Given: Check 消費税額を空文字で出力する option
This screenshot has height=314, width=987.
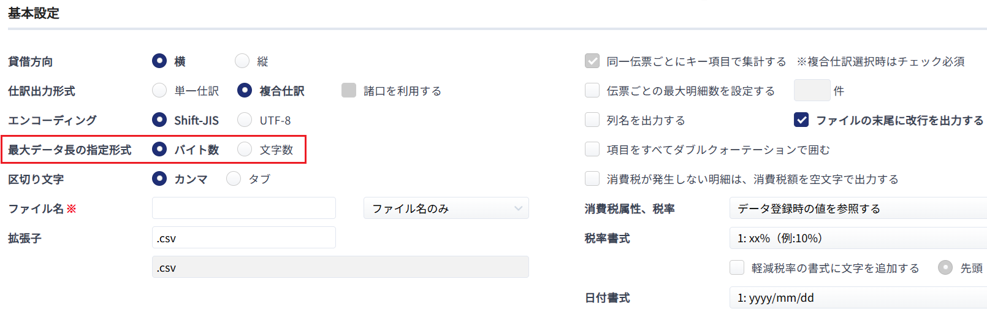Looking at the screenshot, I should pyautogui.click(x=592, y=178).
